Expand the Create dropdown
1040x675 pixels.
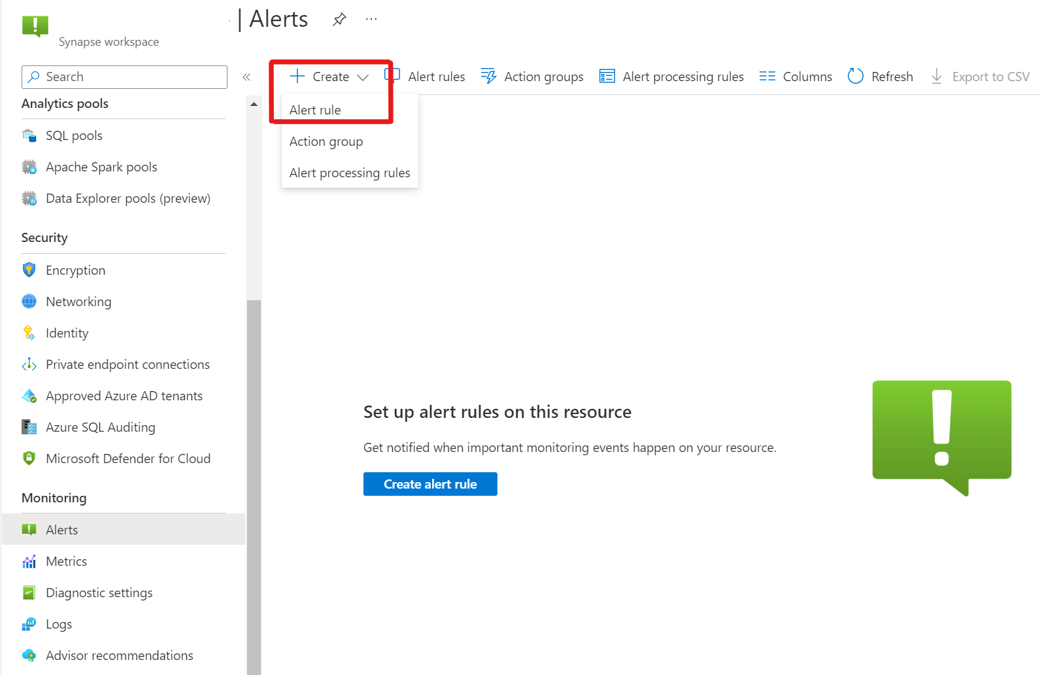329,77
